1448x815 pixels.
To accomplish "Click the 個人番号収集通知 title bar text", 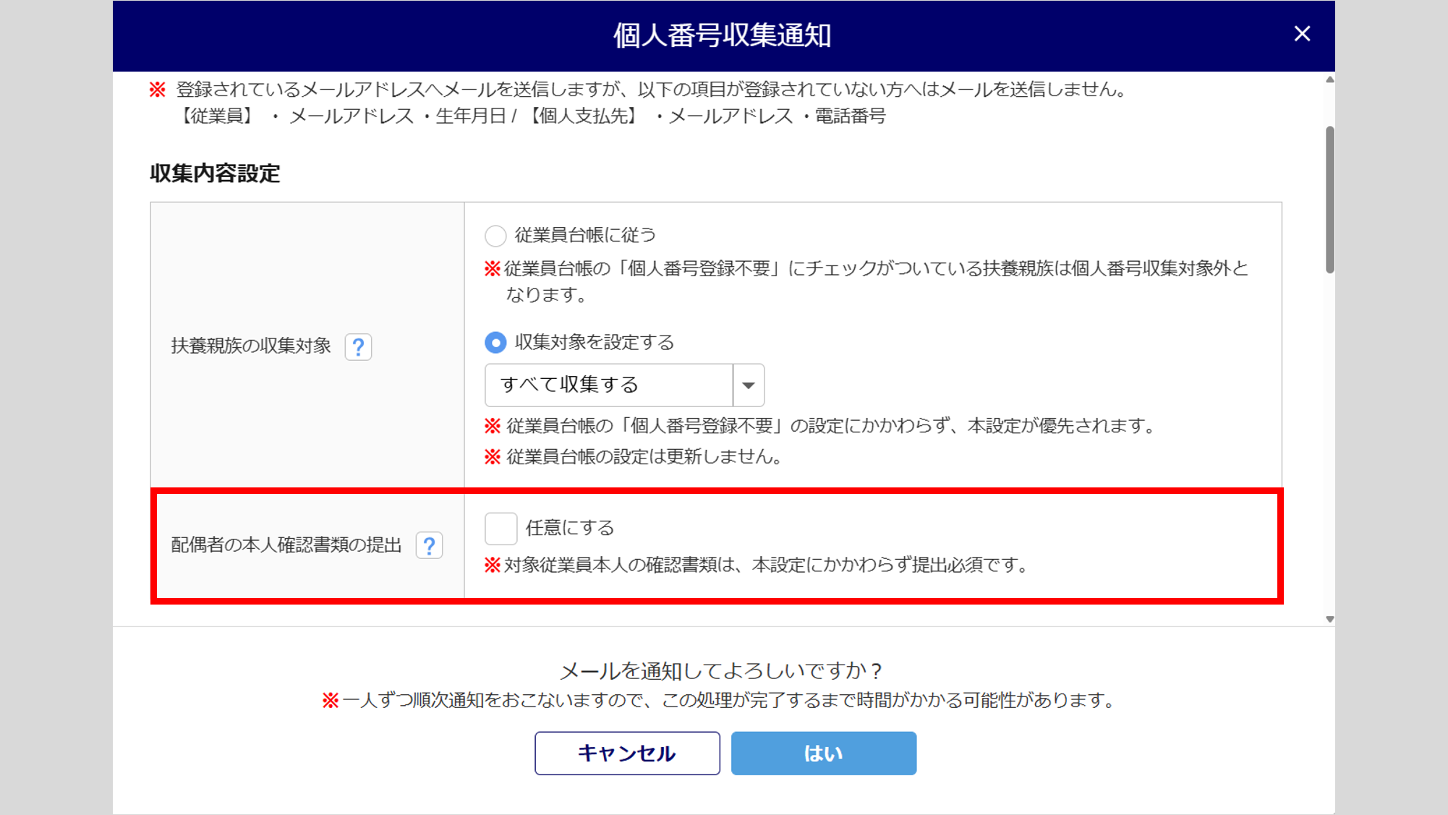I will coord(722,35).
